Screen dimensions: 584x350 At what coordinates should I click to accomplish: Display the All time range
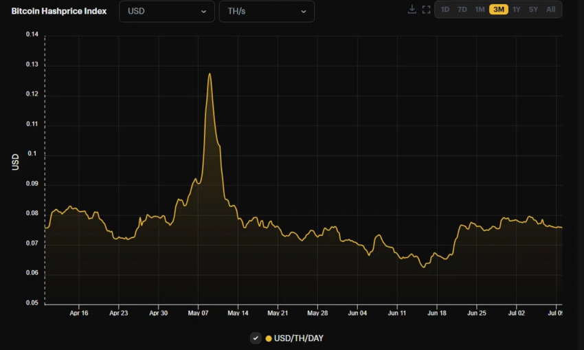(x=551, y=10)
